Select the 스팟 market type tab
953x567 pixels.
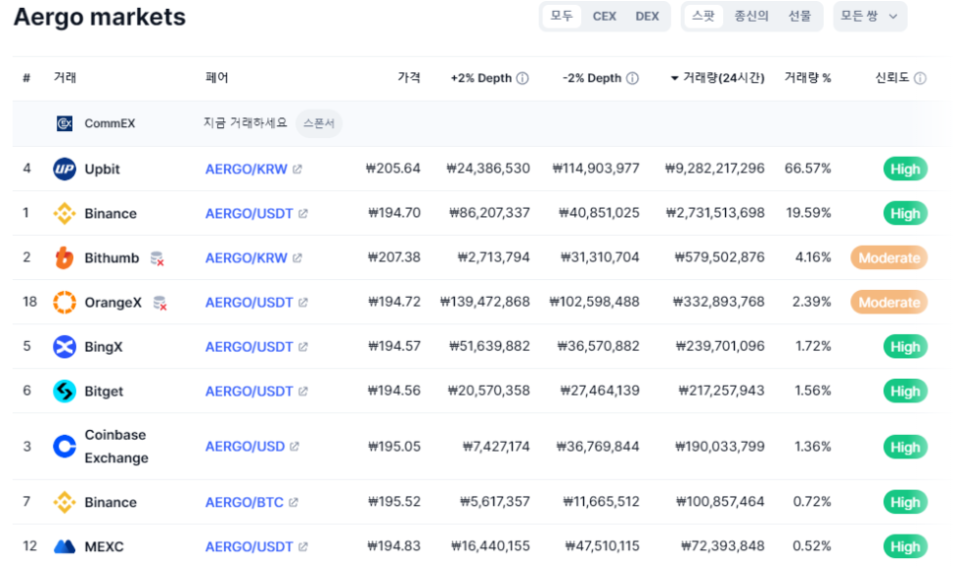tap(703, 16)
